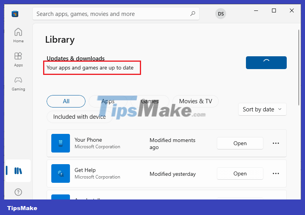This screenshot has height=215, width=305.
Task: Click the Get Help app title
Action: click(x=85, y=170)
